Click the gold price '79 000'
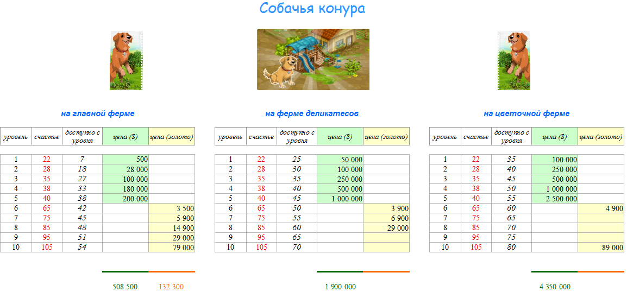Screen dimensions: 627x298 172,248
